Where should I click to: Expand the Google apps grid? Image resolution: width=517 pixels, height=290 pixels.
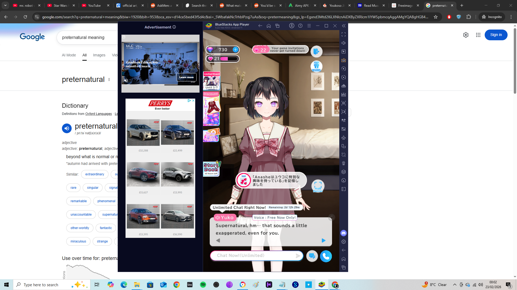click(x=478, y=35)
